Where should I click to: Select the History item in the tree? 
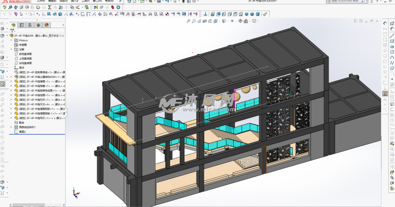pyautogui.click(x=24, y=40)
